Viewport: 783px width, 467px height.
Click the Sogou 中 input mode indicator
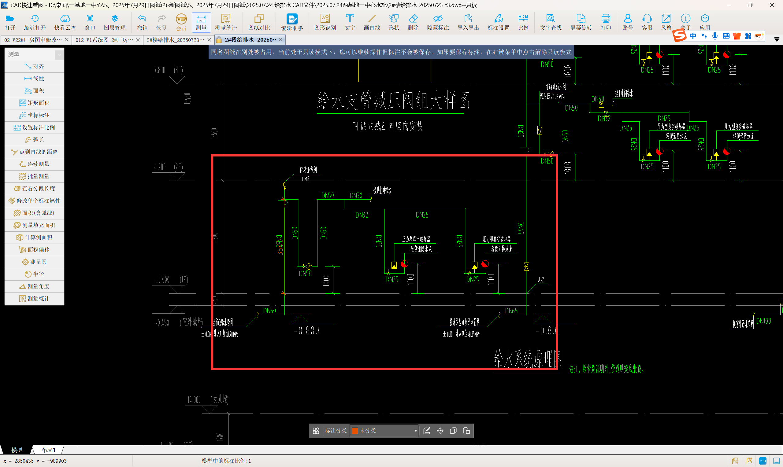click(x=693, y=36)
